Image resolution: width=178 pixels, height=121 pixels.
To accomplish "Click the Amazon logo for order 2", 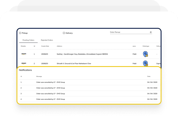I will pos(24,64).
